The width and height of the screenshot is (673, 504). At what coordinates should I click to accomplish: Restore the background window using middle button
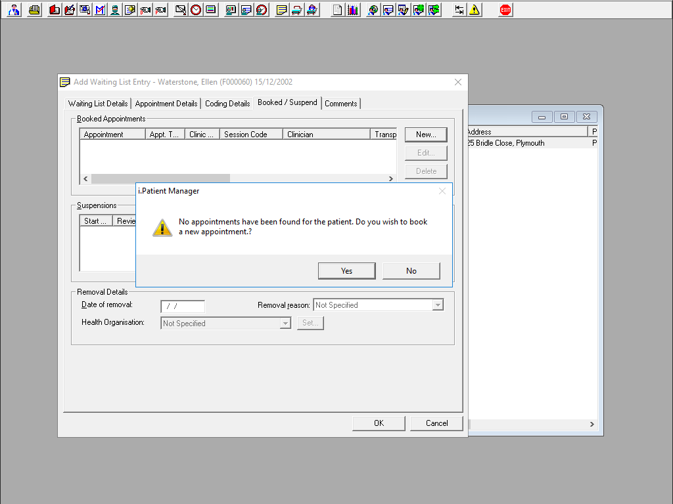[x=564, y=117]
